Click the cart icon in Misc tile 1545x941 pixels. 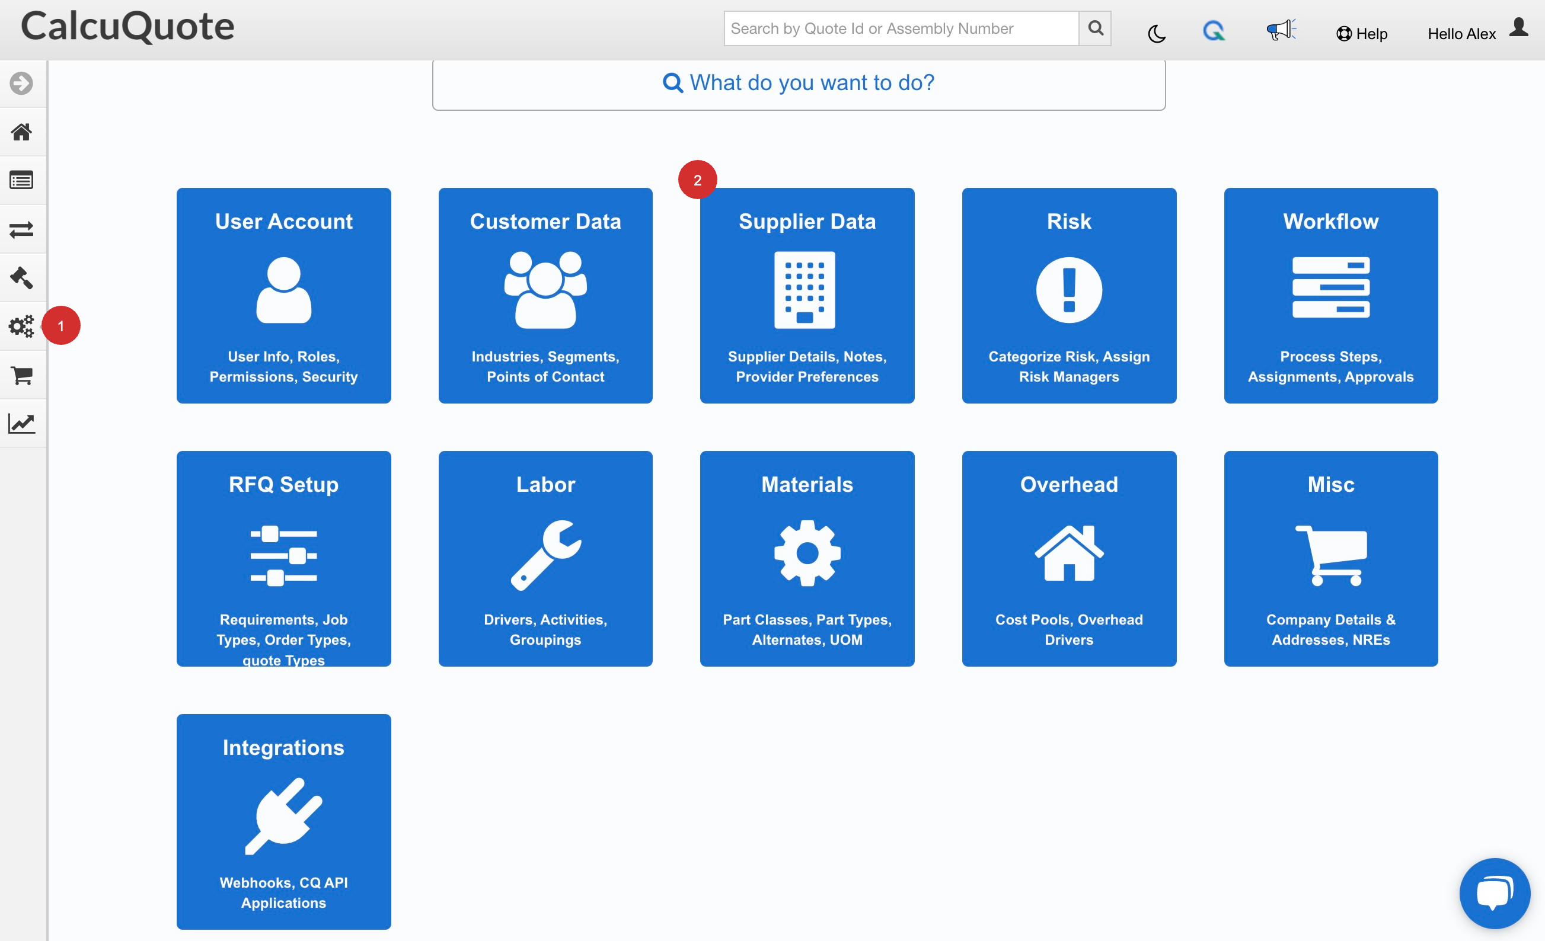(x=1330, y=555)
